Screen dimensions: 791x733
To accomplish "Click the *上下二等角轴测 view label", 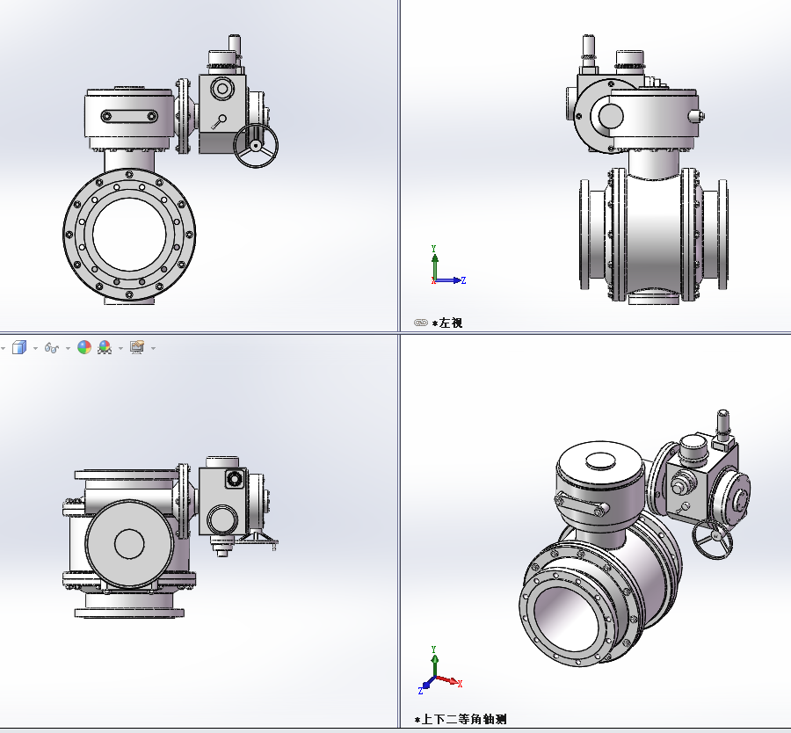I will (461, 720).
